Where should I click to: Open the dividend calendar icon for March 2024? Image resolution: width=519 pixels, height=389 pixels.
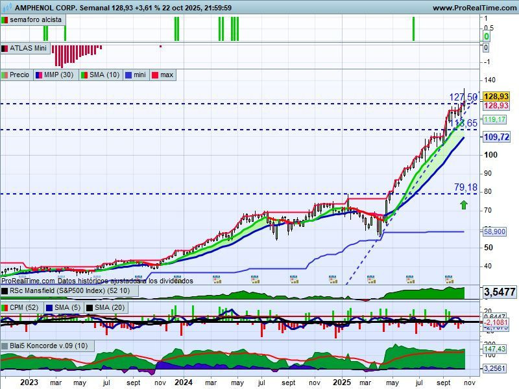[217, 279]
